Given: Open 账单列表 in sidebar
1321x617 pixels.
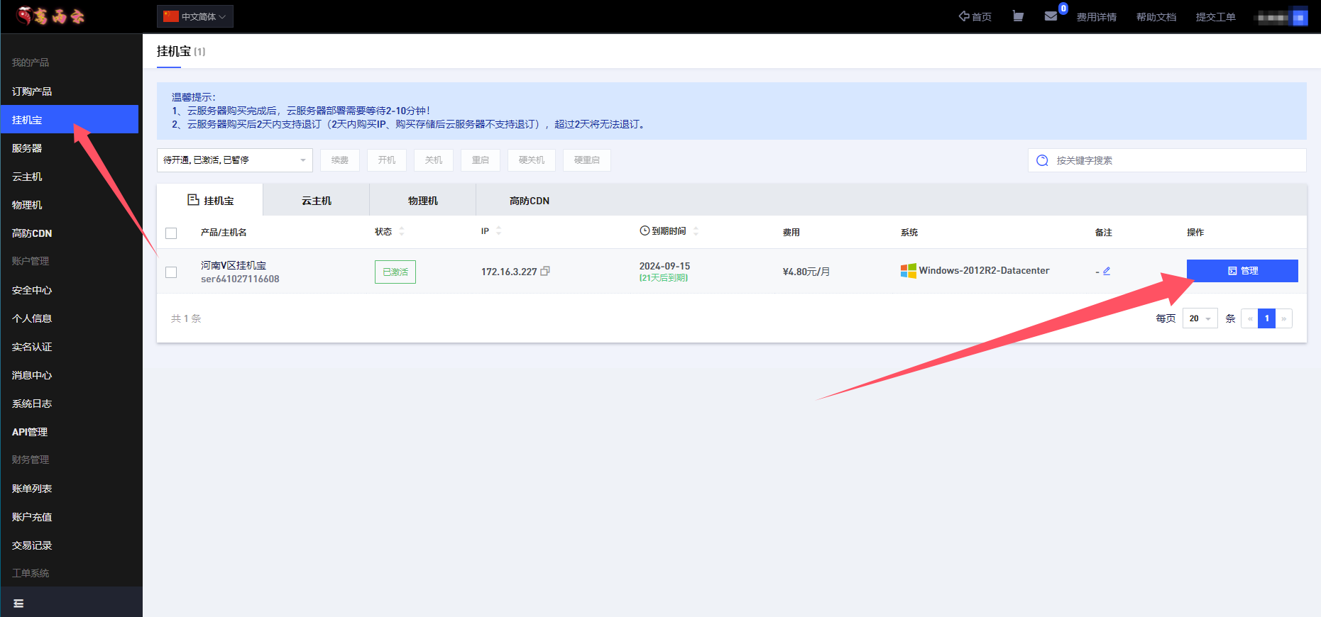Looking at the screenshot, I should coord(32,489).
